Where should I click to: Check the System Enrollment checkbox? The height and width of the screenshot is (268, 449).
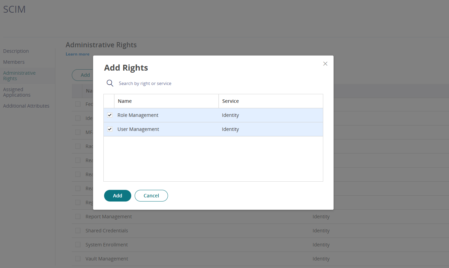coord(78,244)
